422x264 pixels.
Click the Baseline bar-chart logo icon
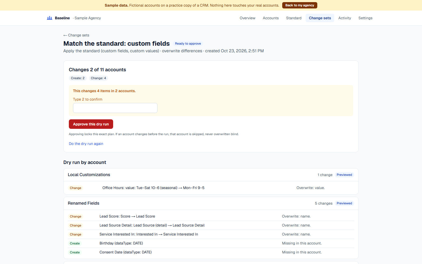point(50,18)
